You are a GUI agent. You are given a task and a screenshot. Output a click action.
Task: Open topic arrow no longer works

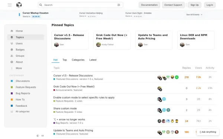click(x=69, y=120)
